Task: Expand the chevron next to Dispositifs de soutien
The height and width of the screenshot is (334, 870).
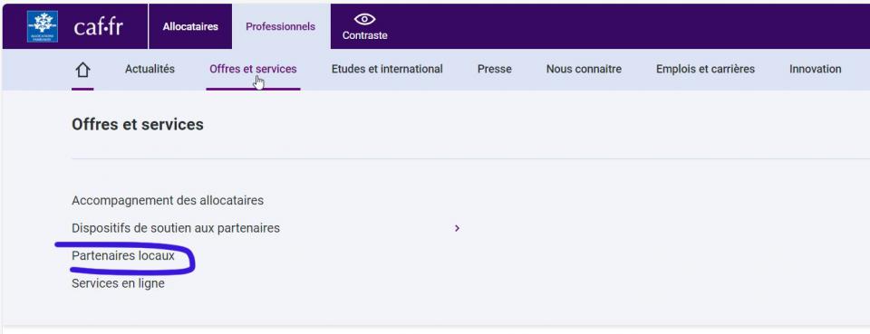Action: coord(457,228)
